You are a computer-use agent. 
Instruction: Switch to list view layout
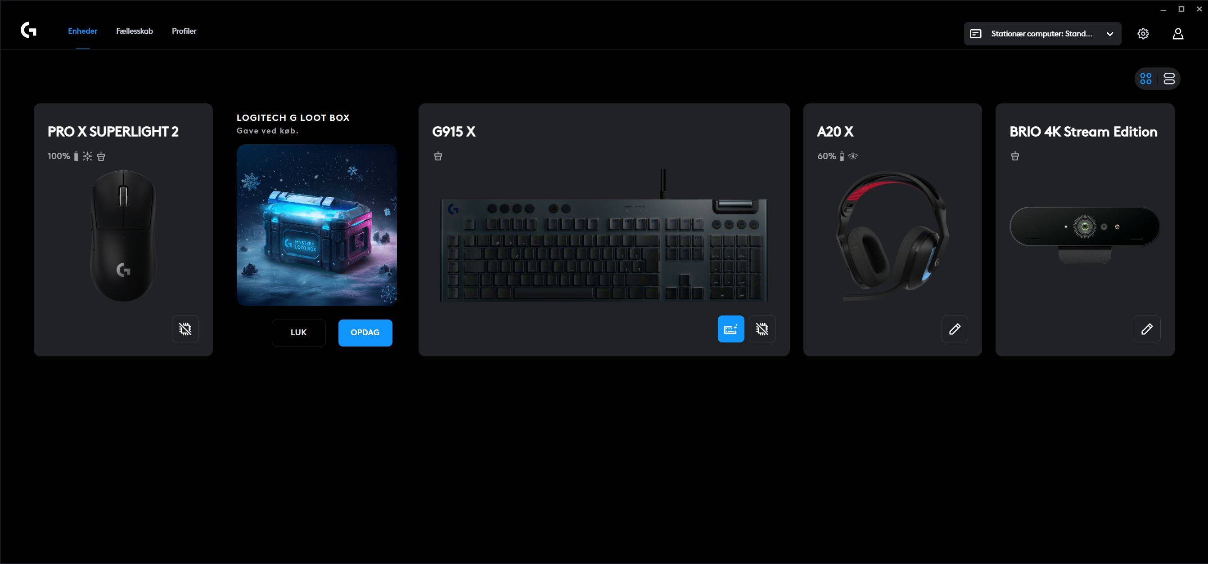1169,79
